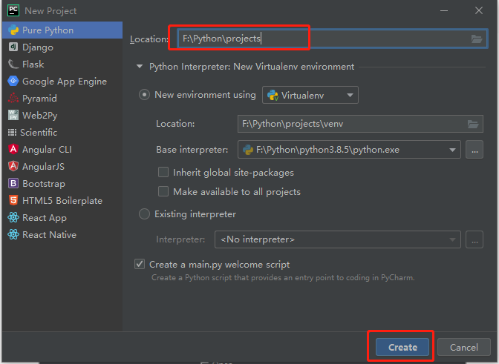This screenshot has width=499, height=364.
Task: Click the project Location browse folder icon
Action: pyautogui.click(x=476, y=39)
